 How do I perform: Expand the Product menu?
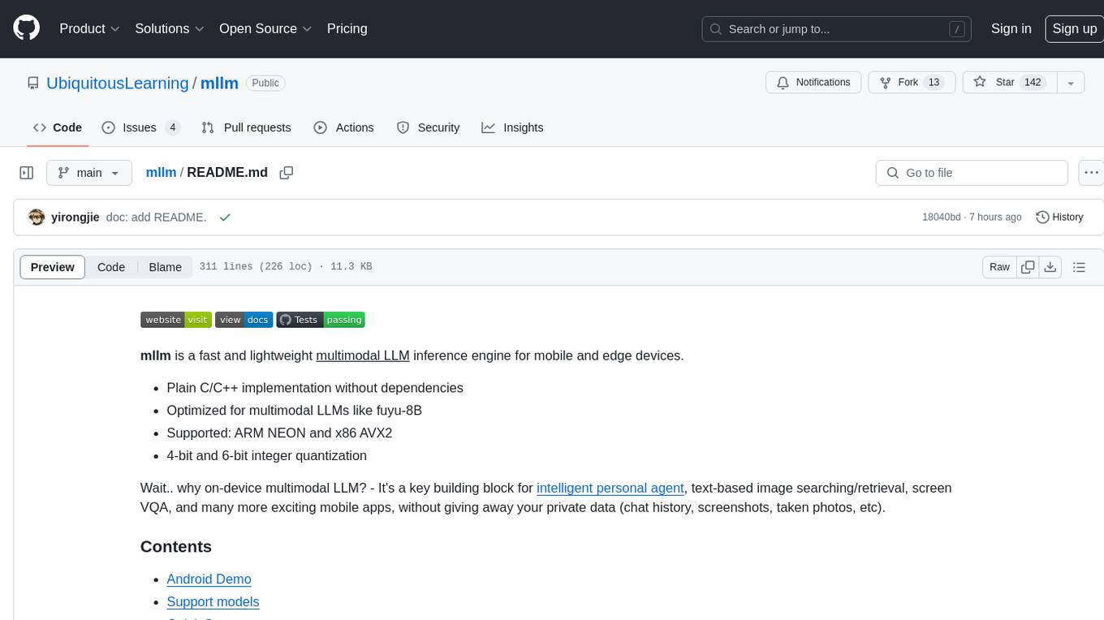tap(89, 28)
